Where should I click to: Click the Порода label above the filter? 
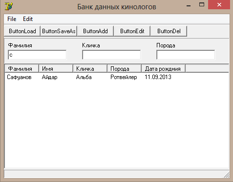(x=166, y=45)
